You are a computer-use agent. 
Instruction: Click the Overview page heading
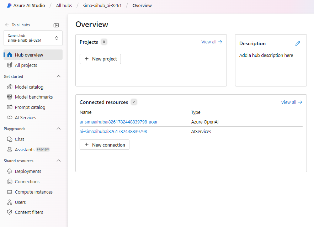(x=92, y=25)
